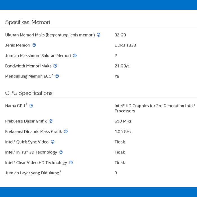Click the Intel HD Graphics GPU name text

point(155,108)
